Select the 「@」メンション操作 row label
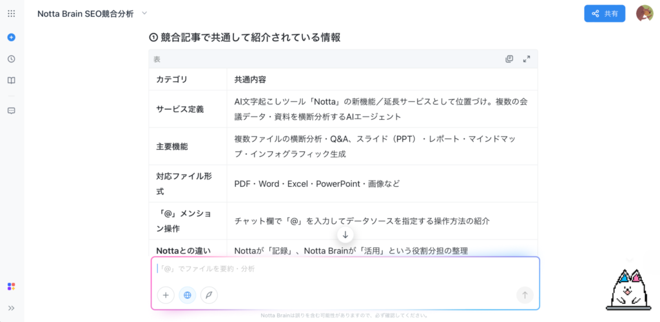 184,221
